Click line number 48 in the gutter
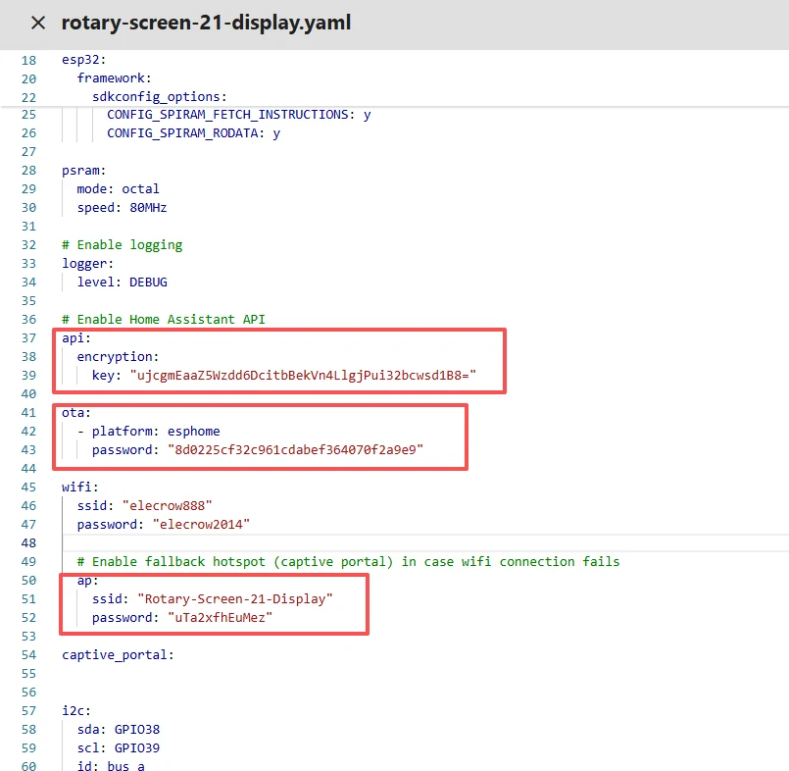This screenshot has width=789, height=771. click(x=27, y=543)
